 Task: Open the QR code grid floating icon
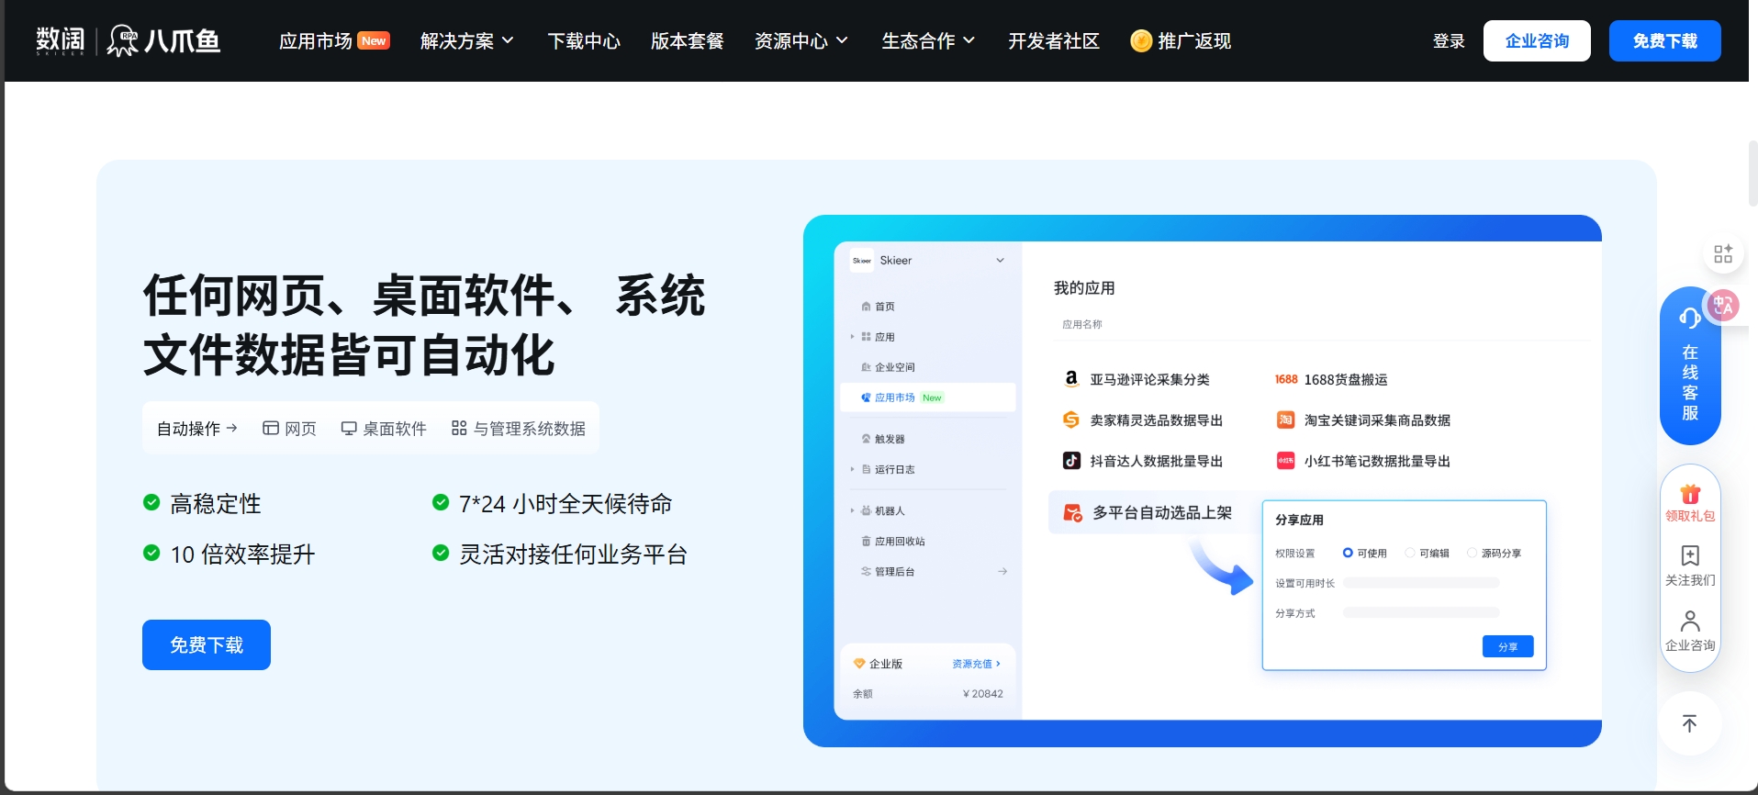pyautogui.click(x=1723, y=254)
